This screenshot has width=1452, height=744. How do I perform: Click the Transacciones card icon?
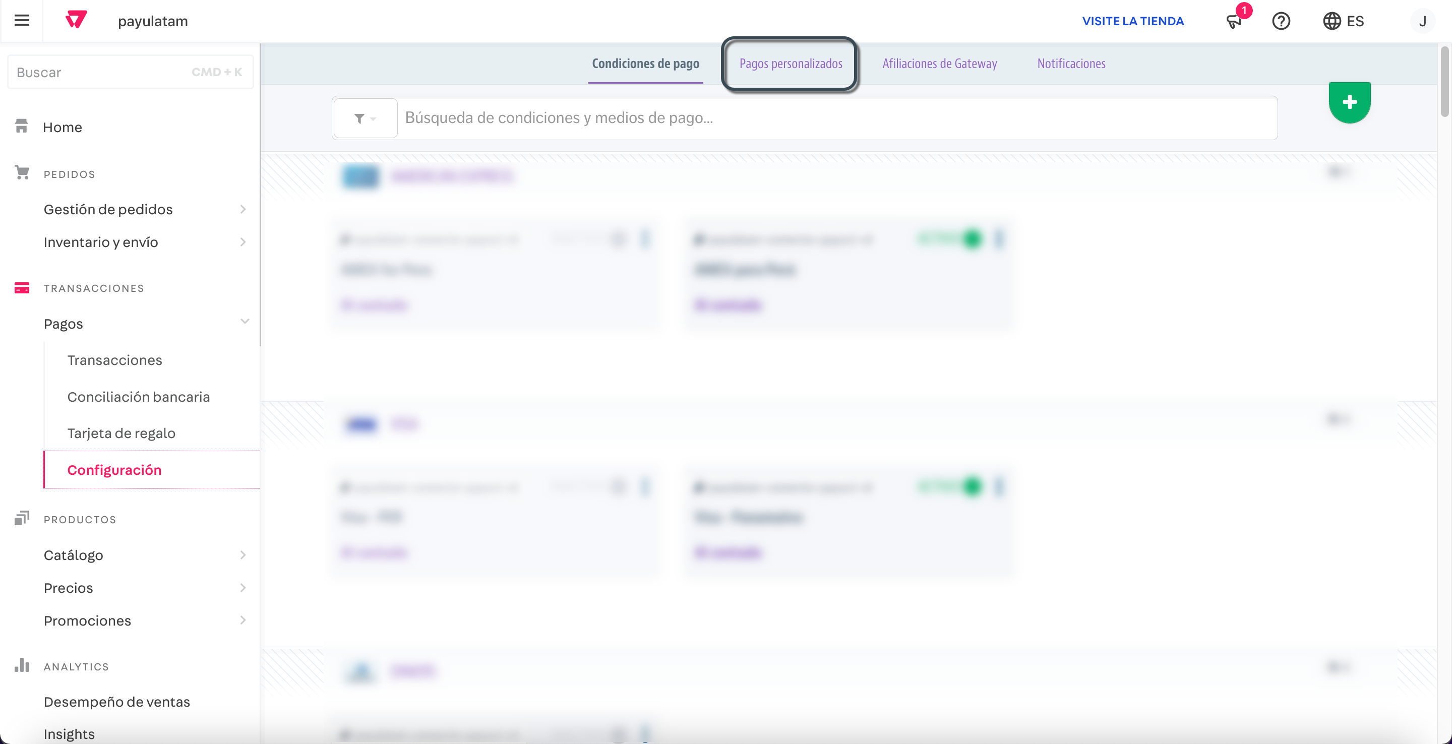click(21, 288)
